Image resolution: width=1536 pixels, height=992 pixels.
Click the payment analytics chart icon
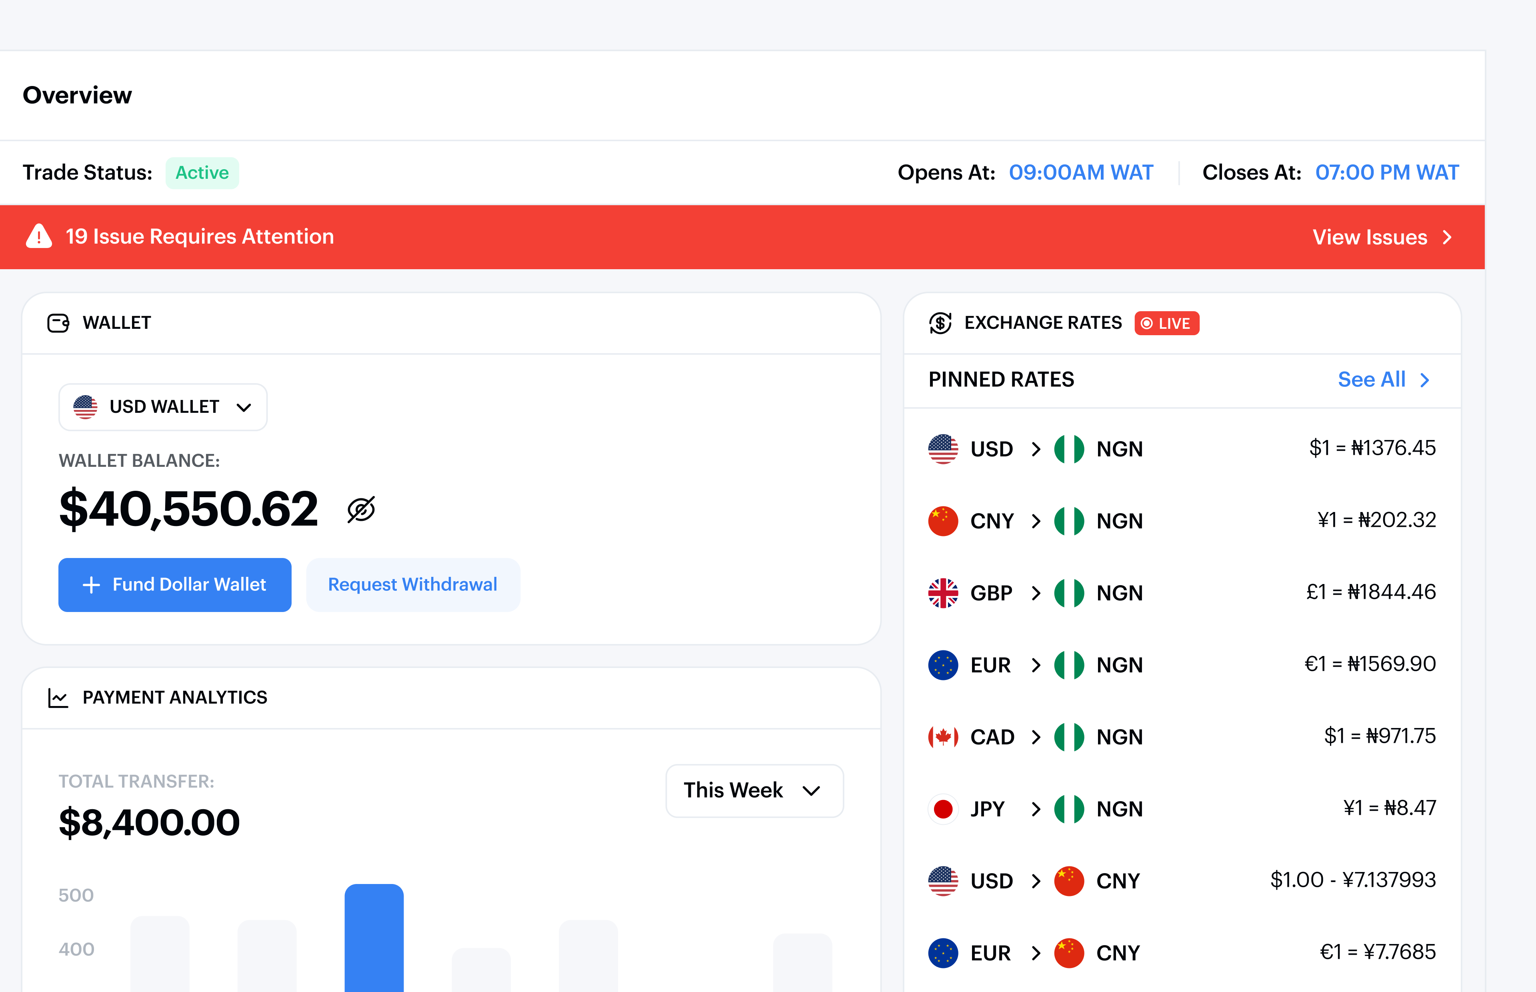point(58,698)
